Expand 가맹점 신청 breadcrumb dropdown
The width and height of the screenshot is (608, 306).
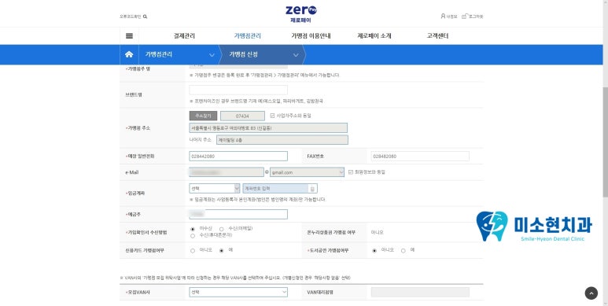[296, 55]
